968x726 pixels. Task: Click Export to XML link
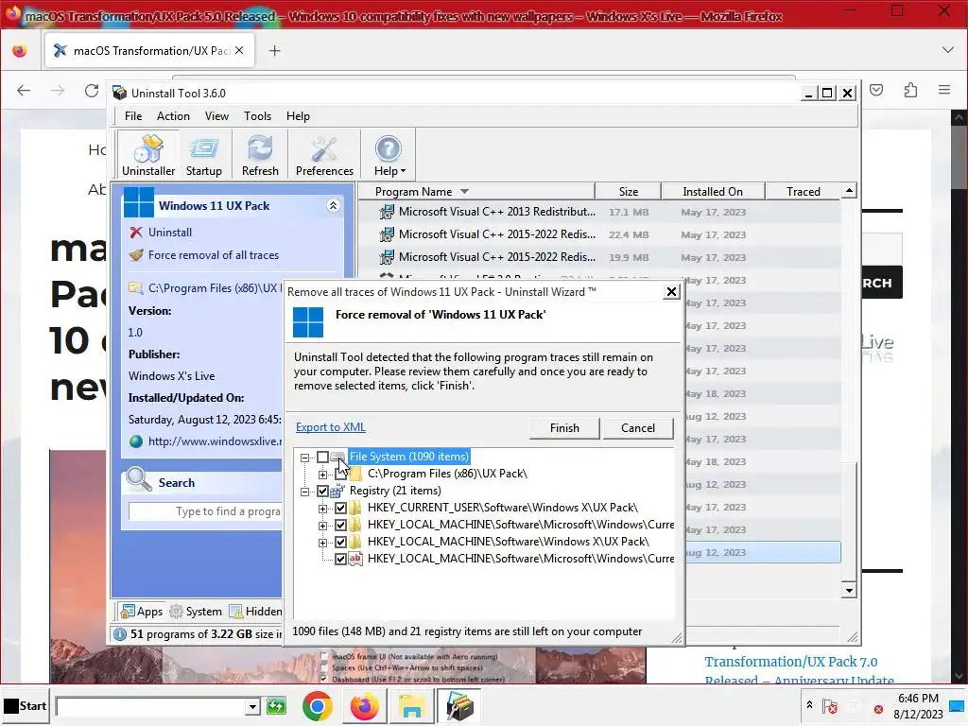click(330, 427)
